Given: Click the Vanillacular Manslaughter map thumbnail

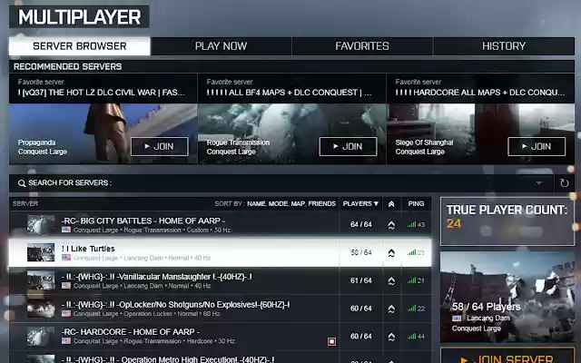Looking at the screenshot, I should (41, 280).
